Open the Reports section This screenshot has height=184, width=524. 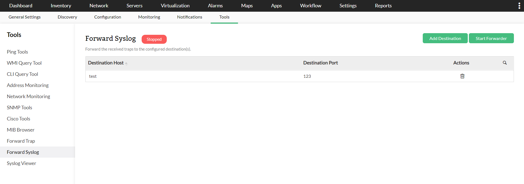tap(383, 6)
